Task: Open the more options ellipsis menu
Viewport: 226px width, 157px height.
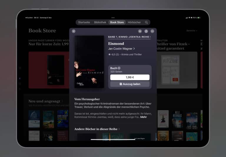Action: 152,31
